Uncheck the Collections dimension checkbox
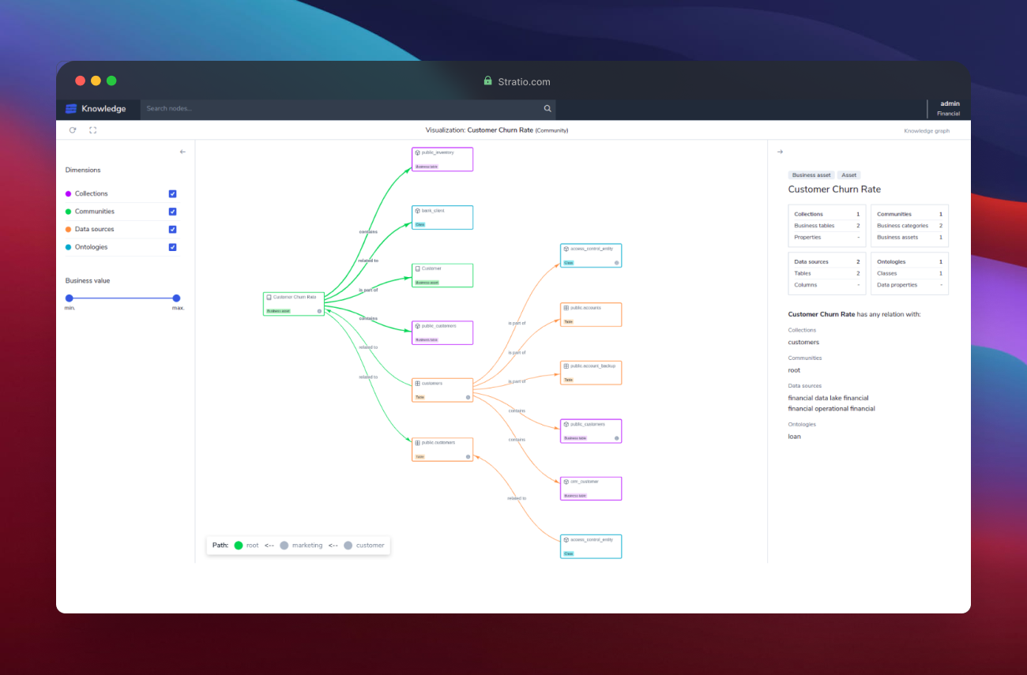The height and width of the screenshot is (675, 1027). click(x=172, y=193)
